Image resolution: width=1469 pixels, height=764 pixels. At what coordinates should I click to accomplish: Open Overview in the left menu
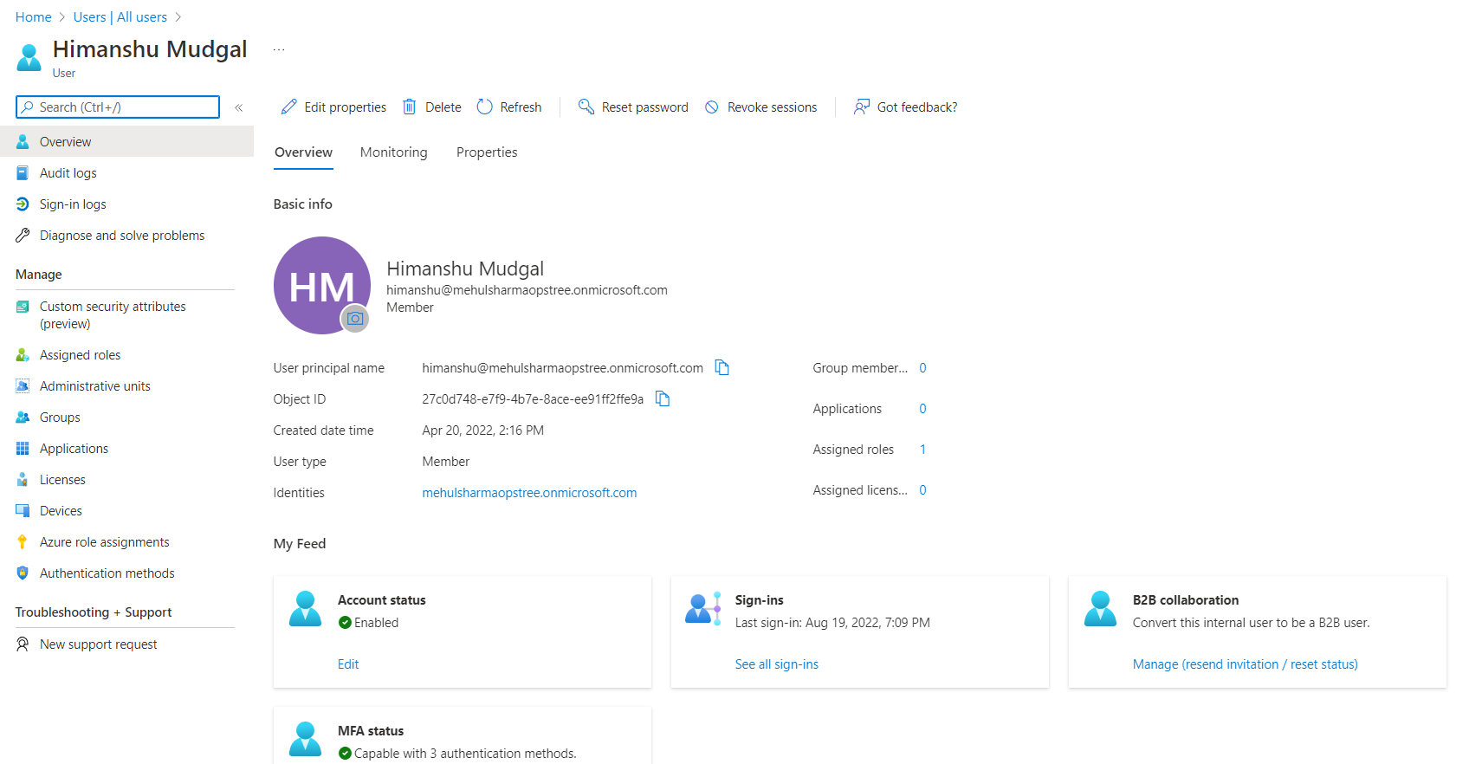(126, 142)
